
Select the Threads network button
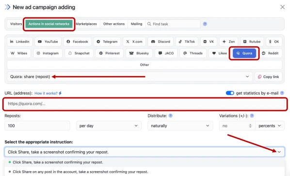click(x=193, y=53)
